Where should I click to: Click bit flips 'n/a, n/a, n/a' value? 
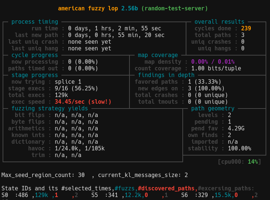click(76, 115)
